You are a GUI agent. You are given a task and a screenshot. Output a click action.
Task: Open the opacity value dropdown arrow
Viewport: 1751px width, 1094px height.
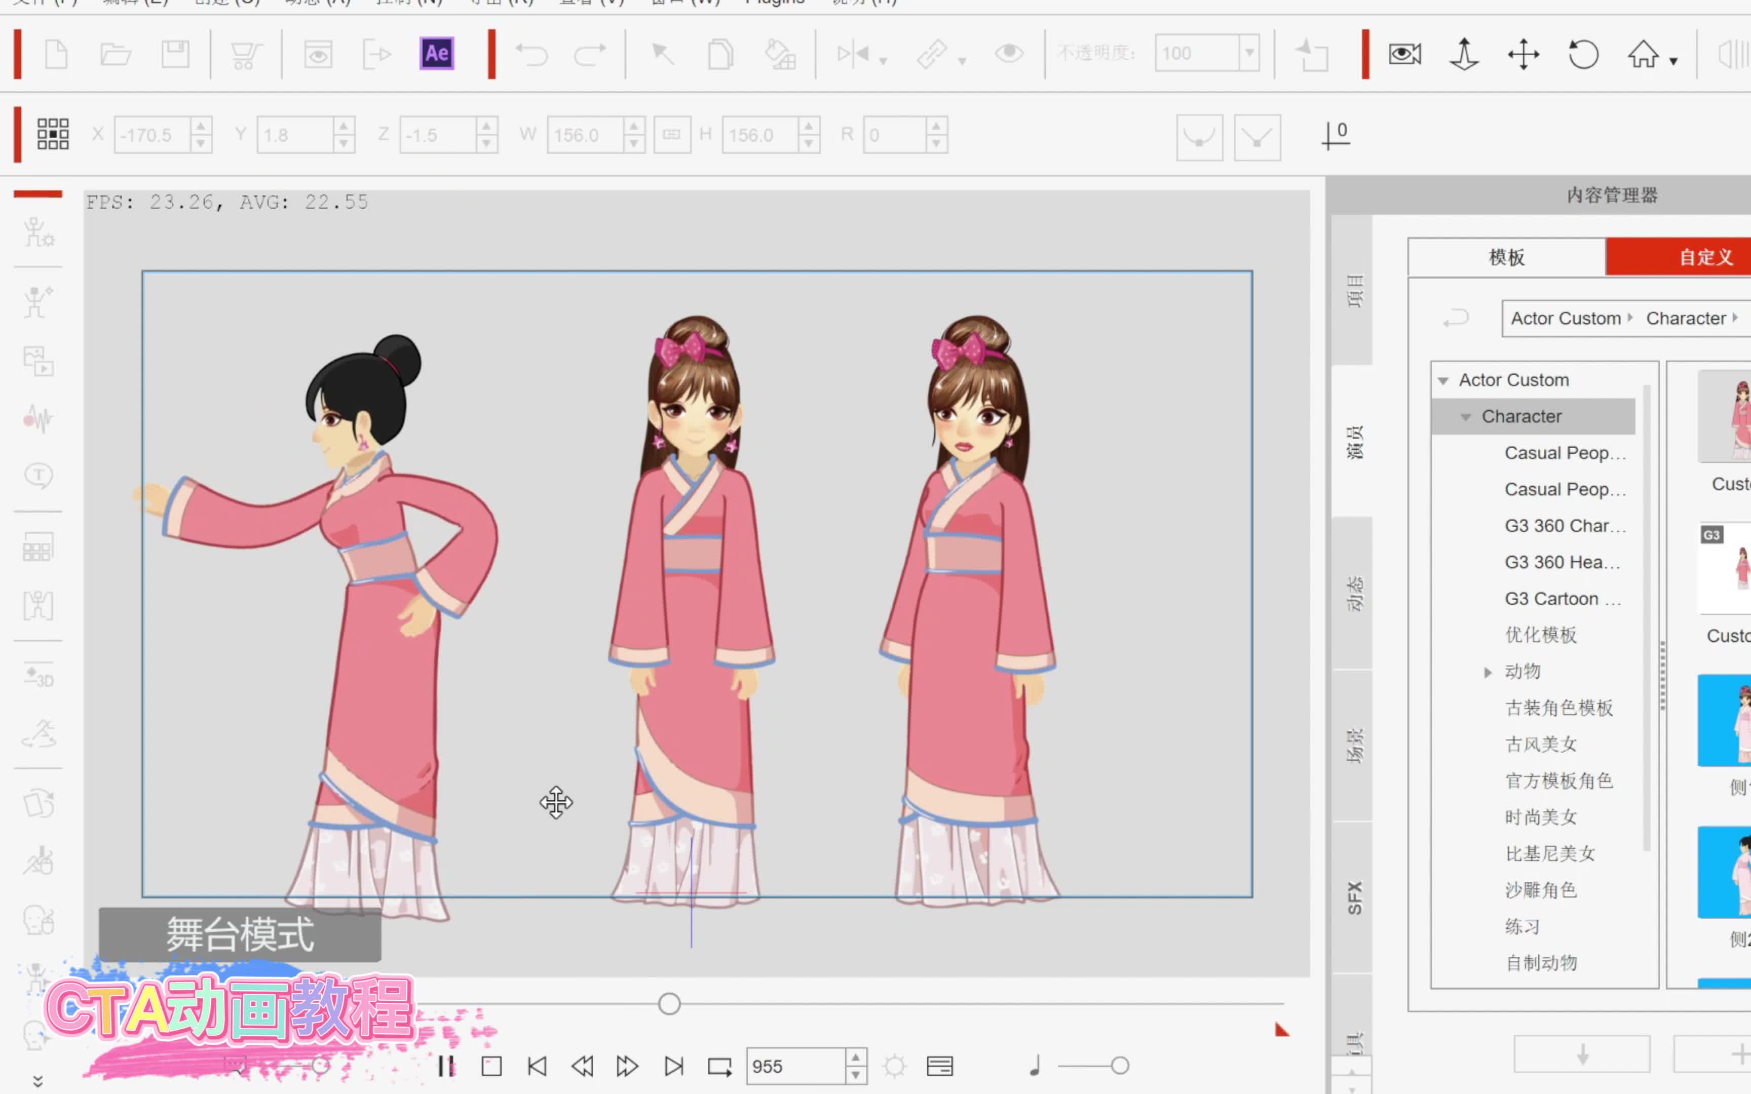click(1249, 53)
